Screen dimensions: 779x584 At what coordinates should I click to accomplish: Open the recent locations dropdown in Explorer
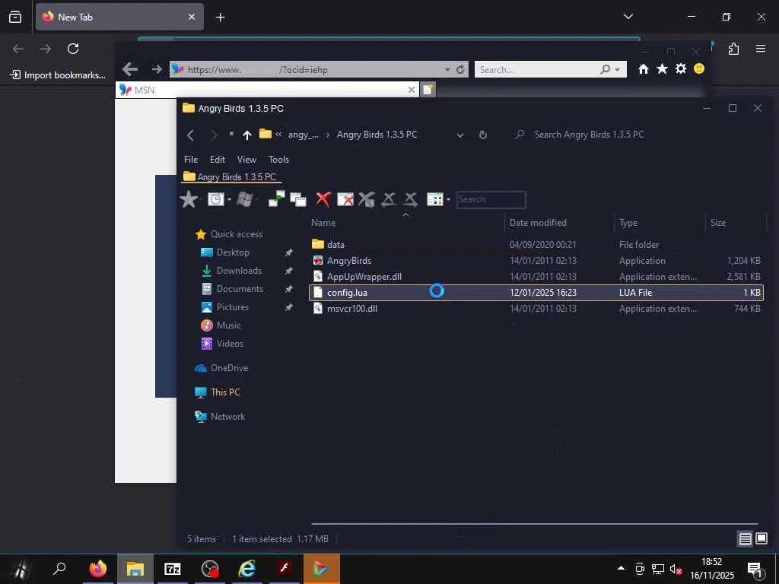231,134
